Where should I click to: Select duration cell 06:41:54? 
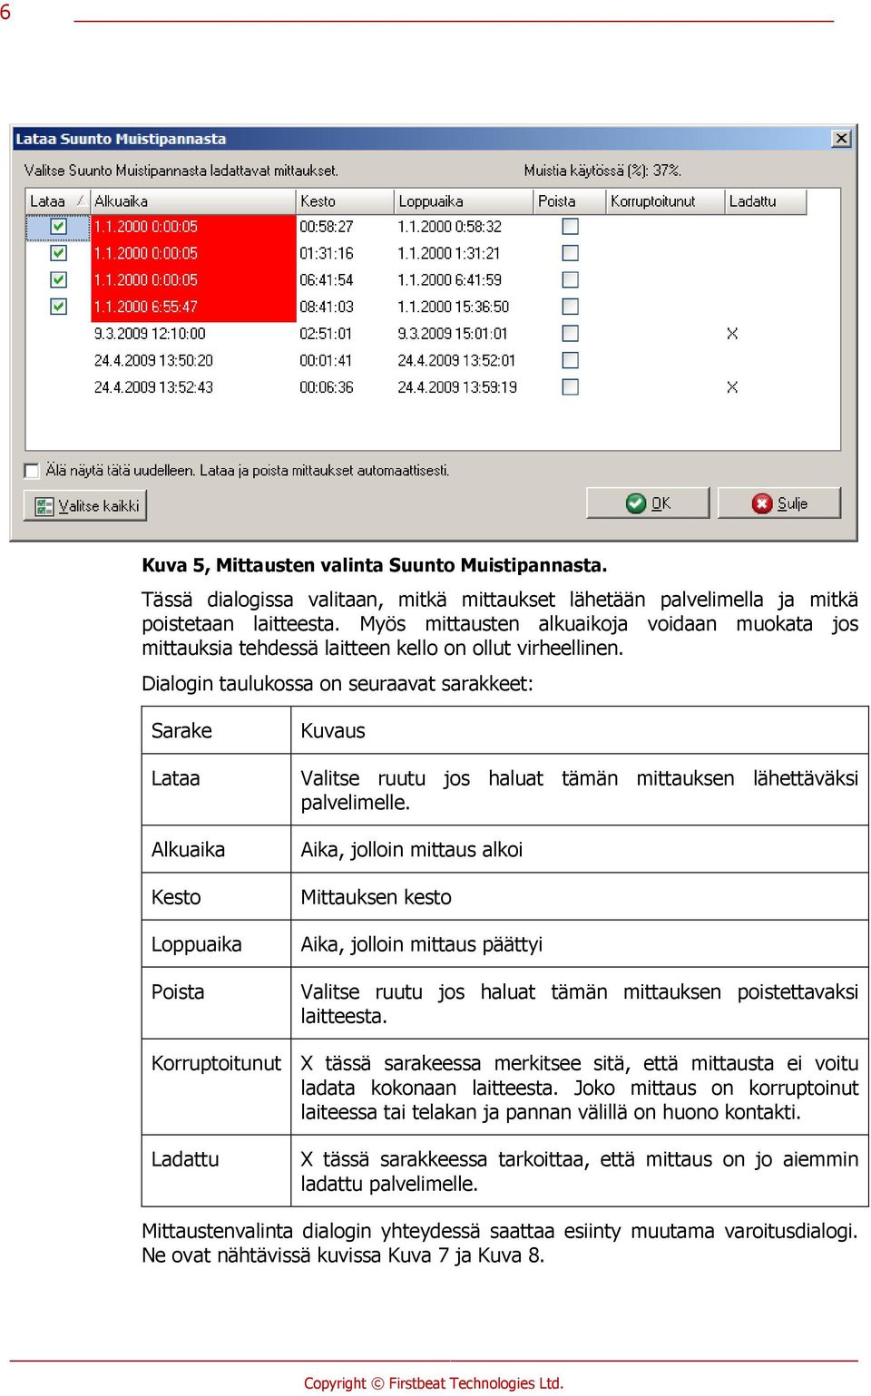point(327,280)
